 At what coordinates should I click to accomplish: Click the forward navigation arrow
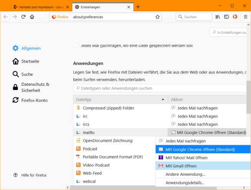pos(15,17)
